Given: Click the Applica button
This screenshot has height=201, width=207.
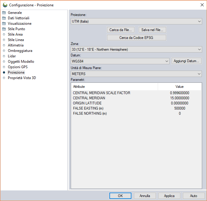Looking at the screenshot, I should [x=169, y=196].
